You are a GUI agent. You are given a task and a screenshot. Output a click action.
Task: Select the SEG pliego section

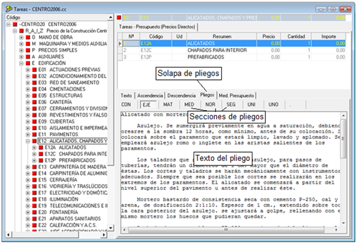[x=230, y=105]
